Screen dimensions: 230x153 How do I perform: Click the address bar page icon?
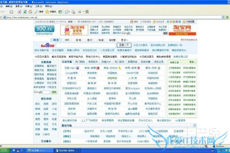[x=5, y=17]
